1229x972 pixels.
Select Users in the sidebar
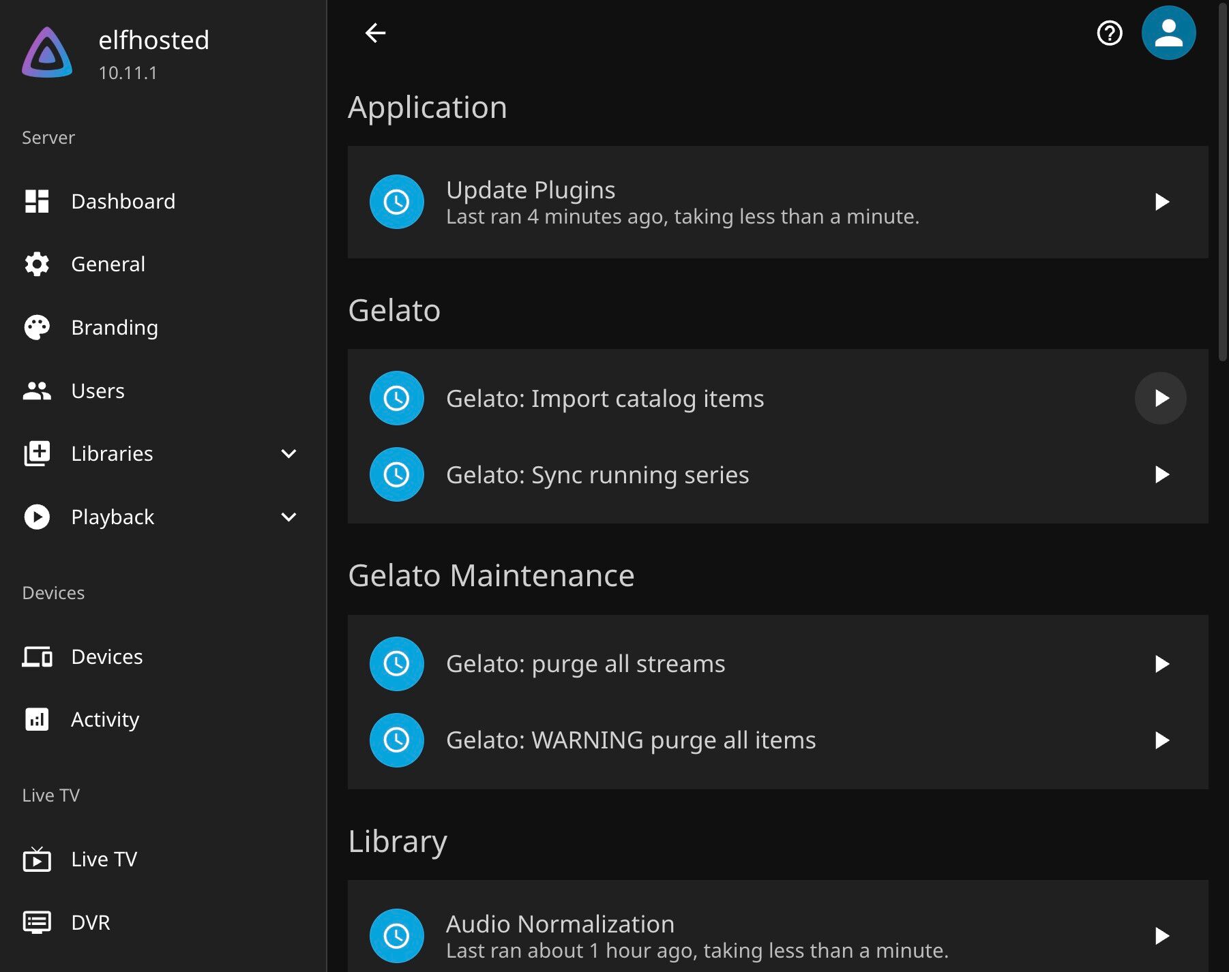click(98, 391)
